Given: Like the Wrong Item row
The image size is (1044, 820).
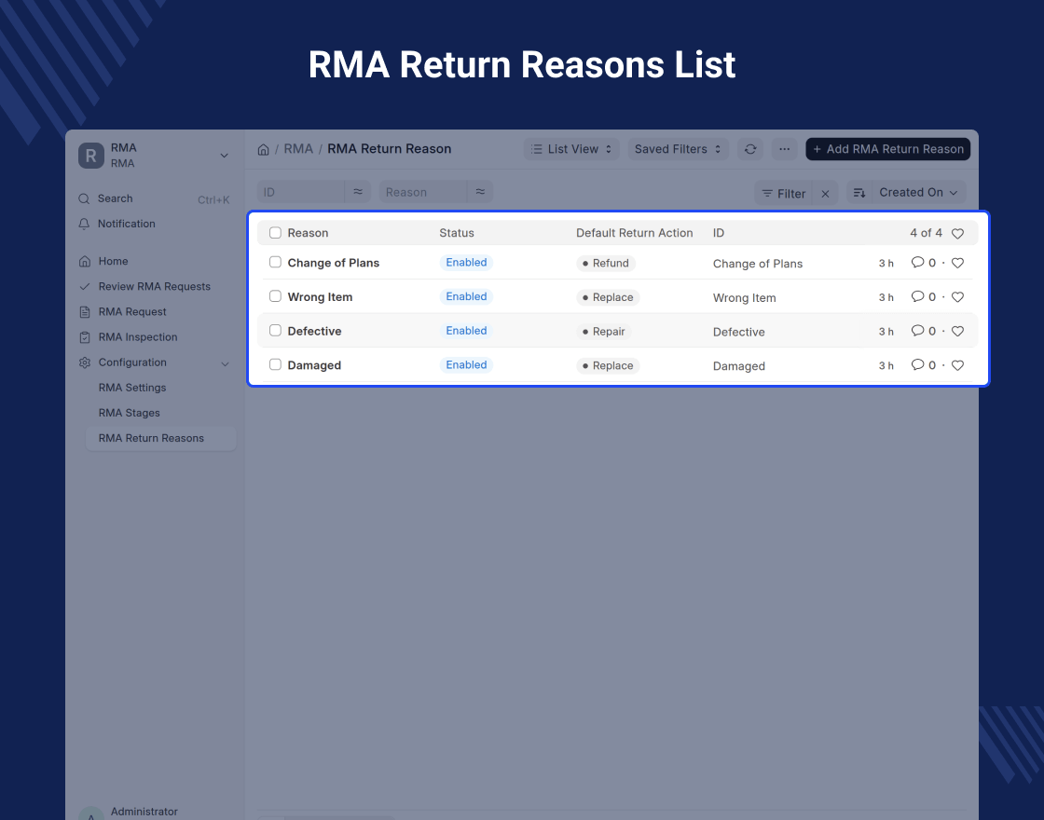Looking at the screenshot, I should (957, 297).
